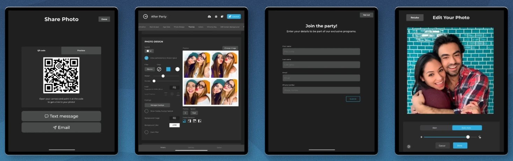Cancel the photo edit
The height and width of the screenshot is (161, 513).
click(x=442, y=146)
